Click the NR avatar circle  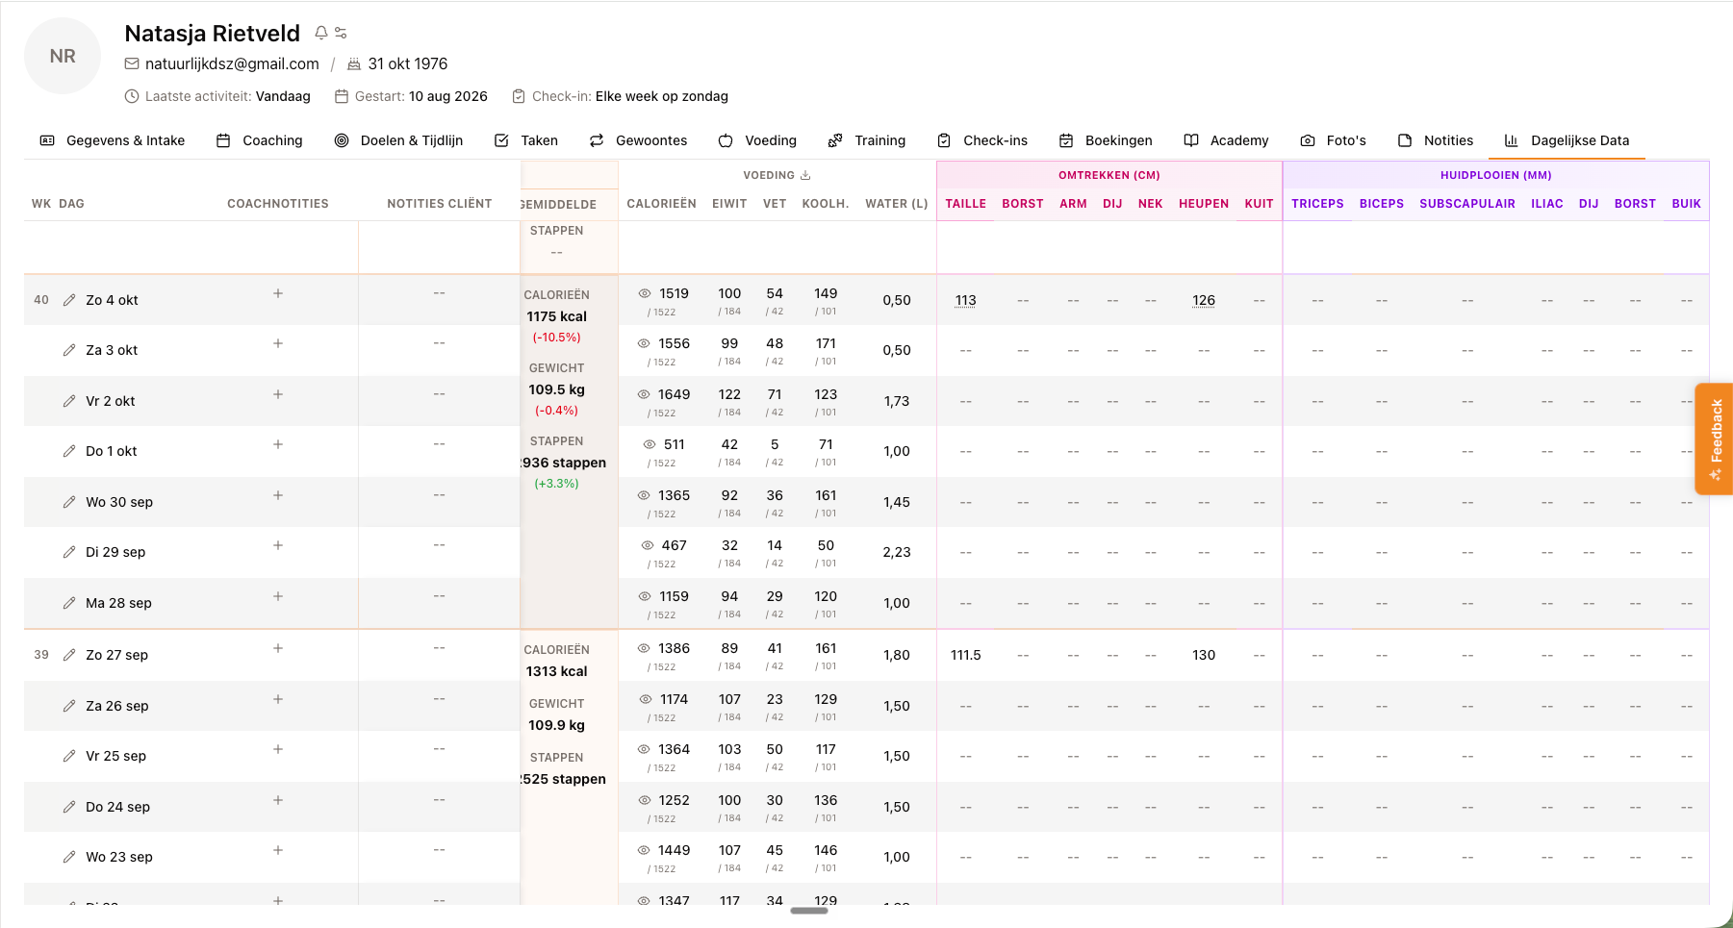point(63,56)
